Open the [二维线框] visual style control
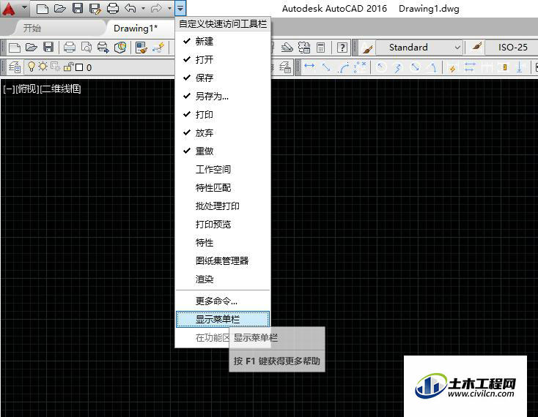The height and width of the screenshot is (417, 538). pyautogui.click(x=61, y=89)
